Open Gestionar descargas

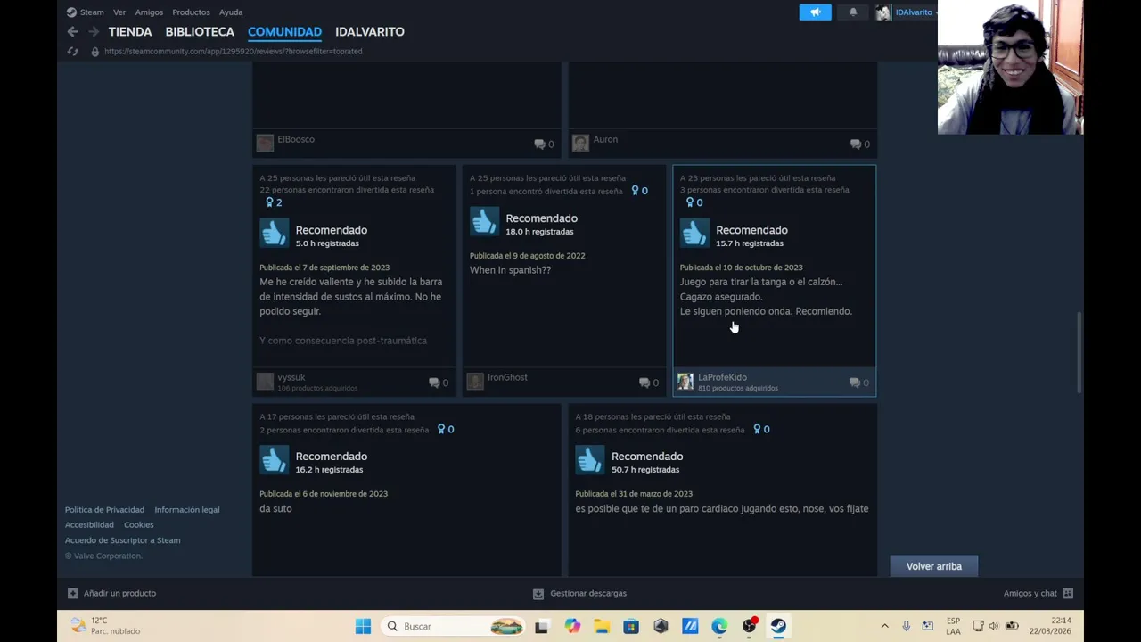tap(579, 593)
